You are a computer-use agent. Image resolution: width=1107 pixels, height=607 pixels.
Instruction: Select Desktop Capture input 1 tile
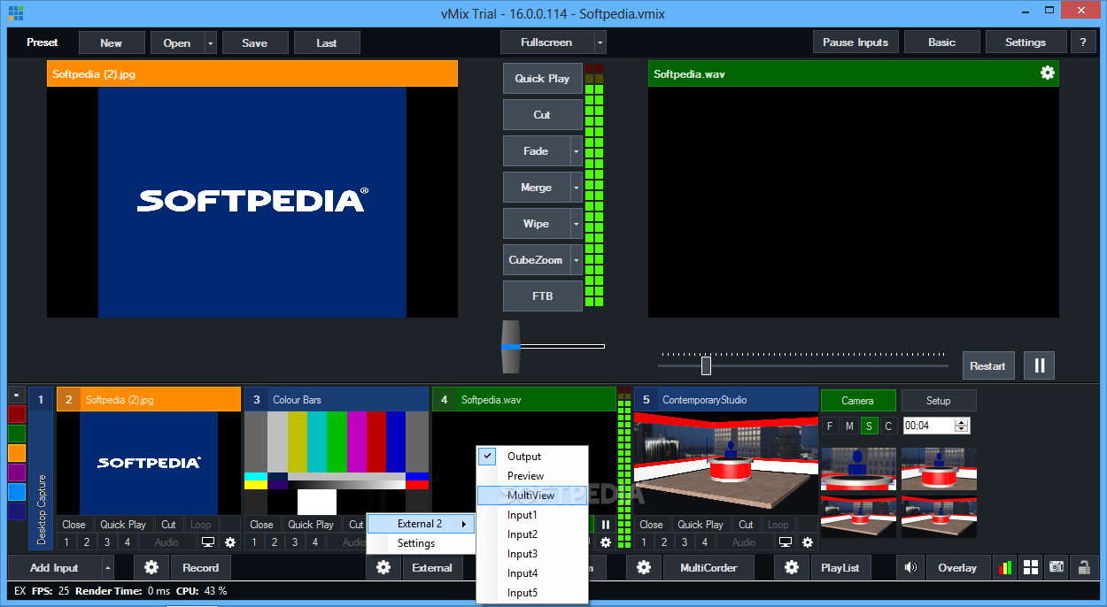tap(41, 468)
